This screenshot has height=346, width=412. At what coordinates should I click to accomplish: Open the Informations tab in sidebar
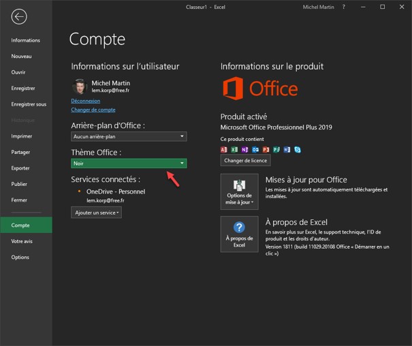coord(25,40)
